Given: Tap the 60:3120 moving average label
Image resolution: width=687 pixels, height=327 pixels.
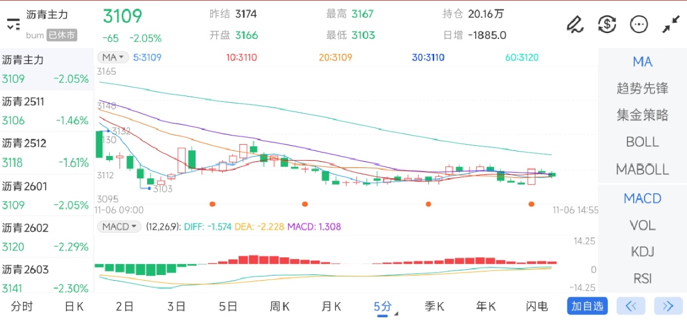Looking at the screenshot, I should [522, 57].
